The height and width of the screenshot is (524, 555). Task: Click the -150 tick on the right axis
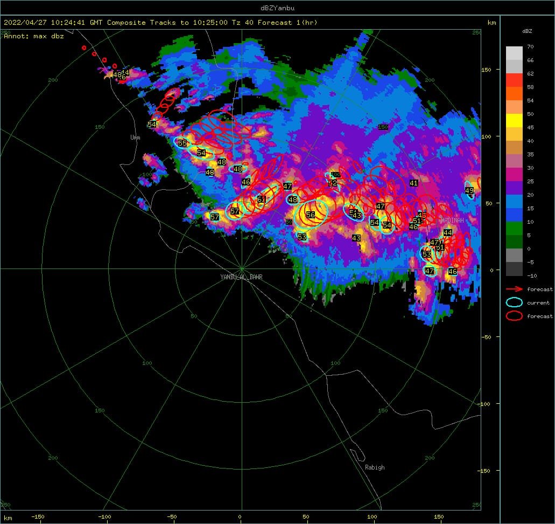click(x=485, y=471)
